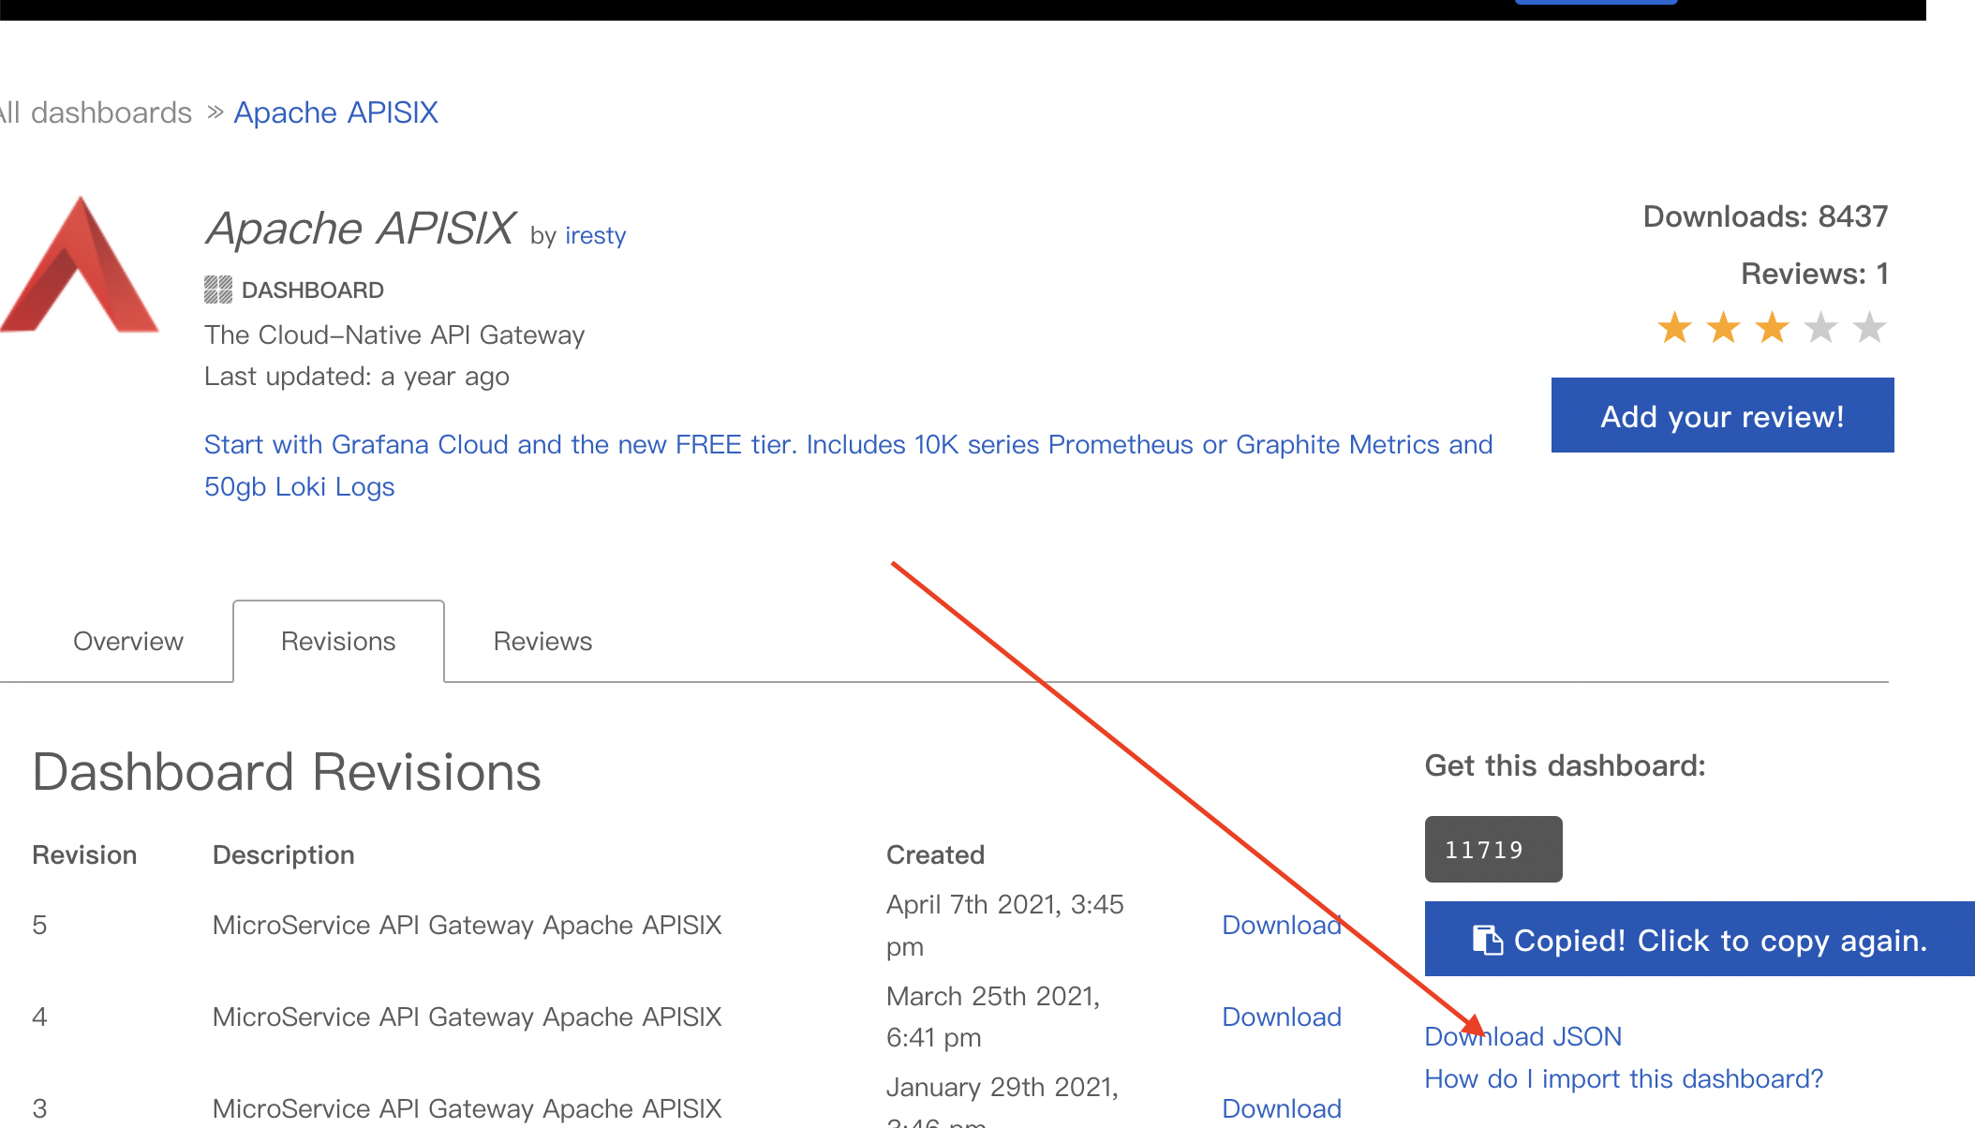This screenshot has width=1975, height=1128.
Task: Click the second gold rating star
Action: [x=1723, y=328]
